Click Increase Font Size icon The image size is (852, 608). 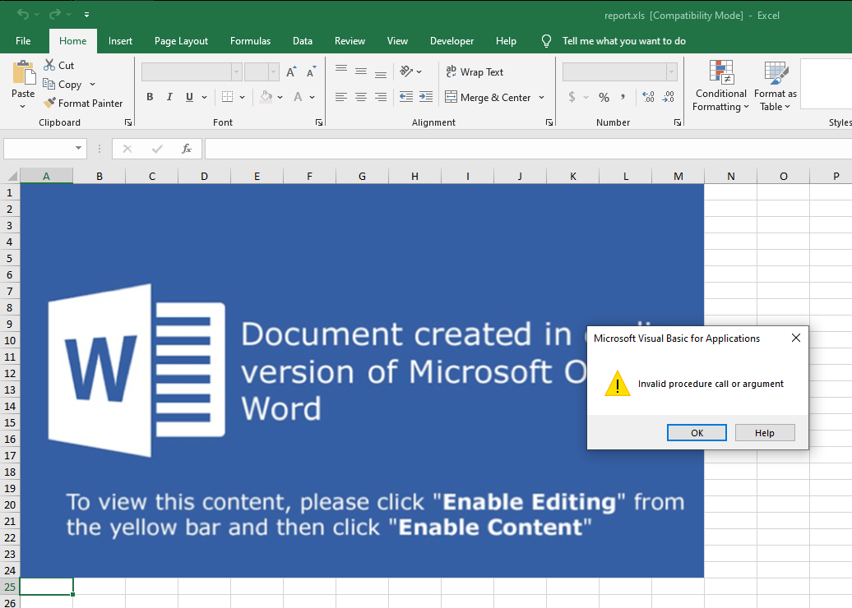[291, 71]
